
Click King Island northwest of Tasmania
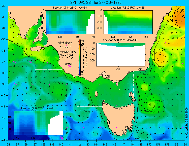click(x=96, y=94)
